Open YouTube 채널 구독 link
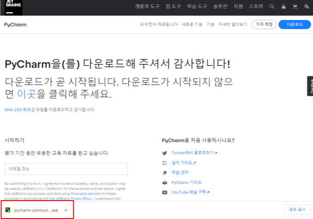 [190, 192]
